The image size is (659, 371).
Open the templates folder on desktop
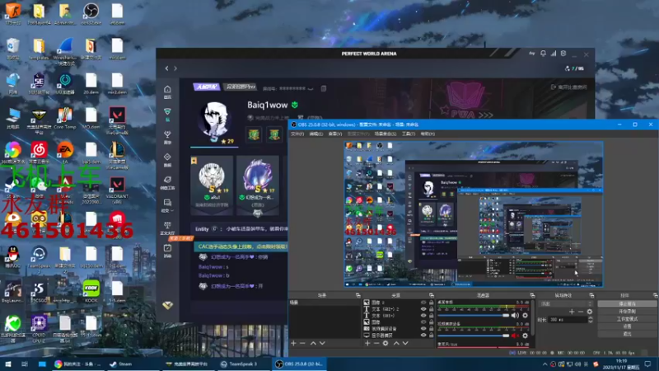pyautogui.click(x=39, y=49)
